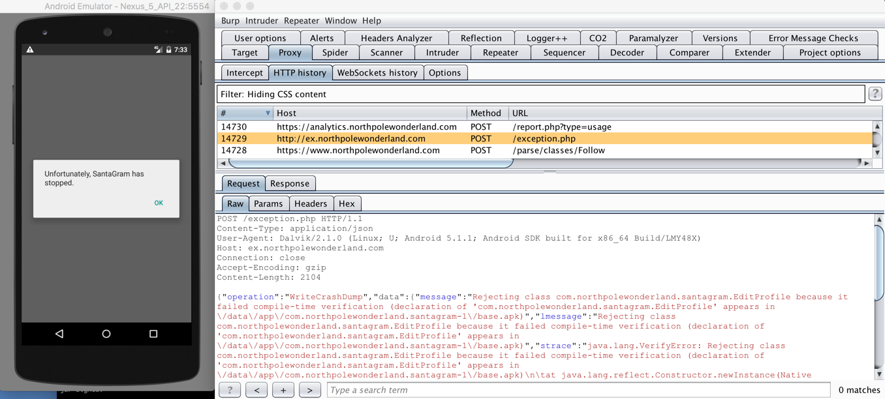Click the history table scroll-up arrow
The image size is (885, 399).
pyautogui.click(x=877, y=126)
